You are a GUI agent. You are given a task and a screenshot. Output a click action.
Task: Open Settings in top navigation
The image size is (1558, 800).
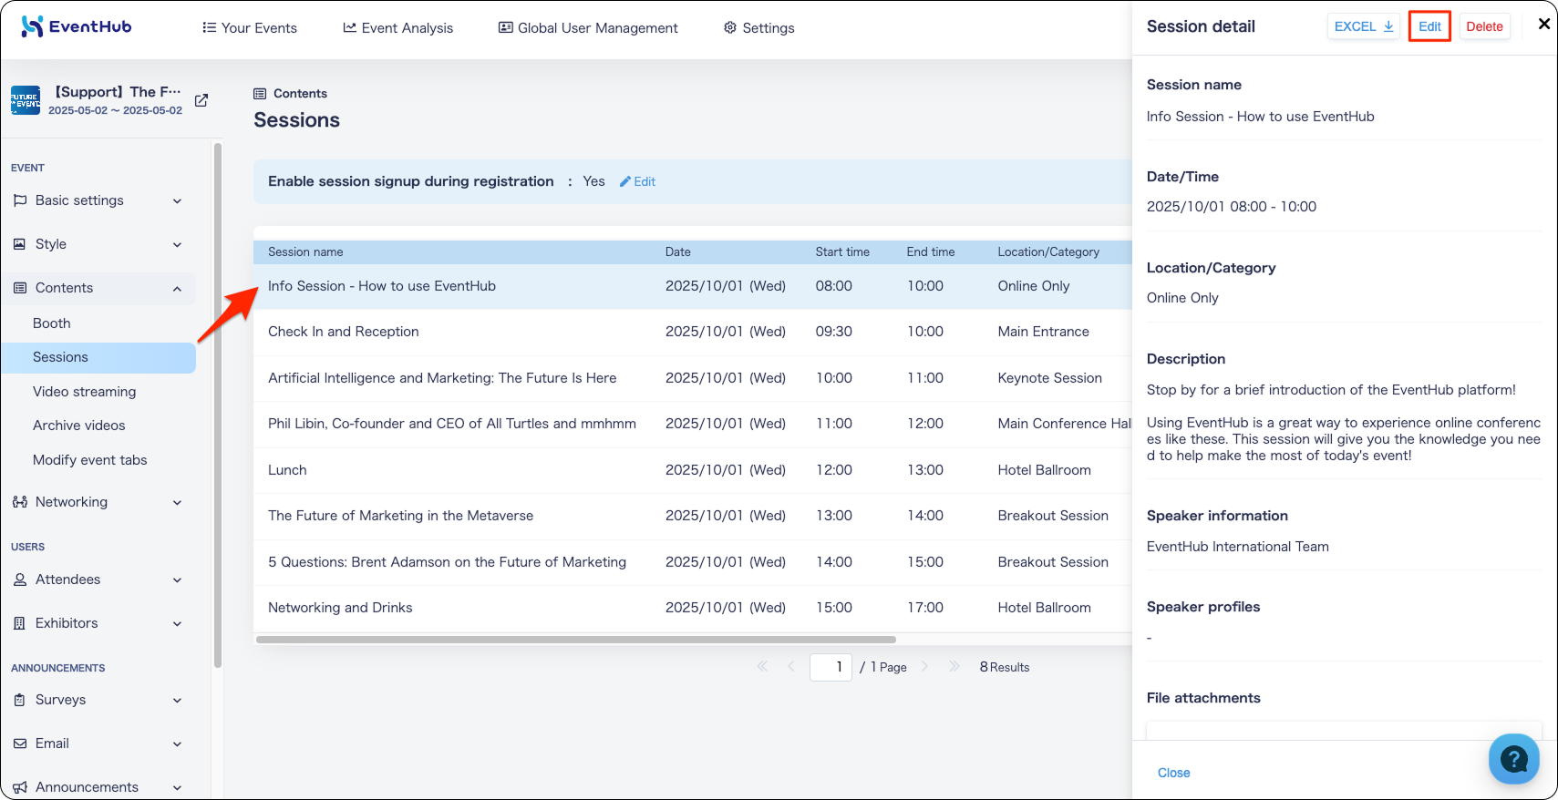click(758, 28)
